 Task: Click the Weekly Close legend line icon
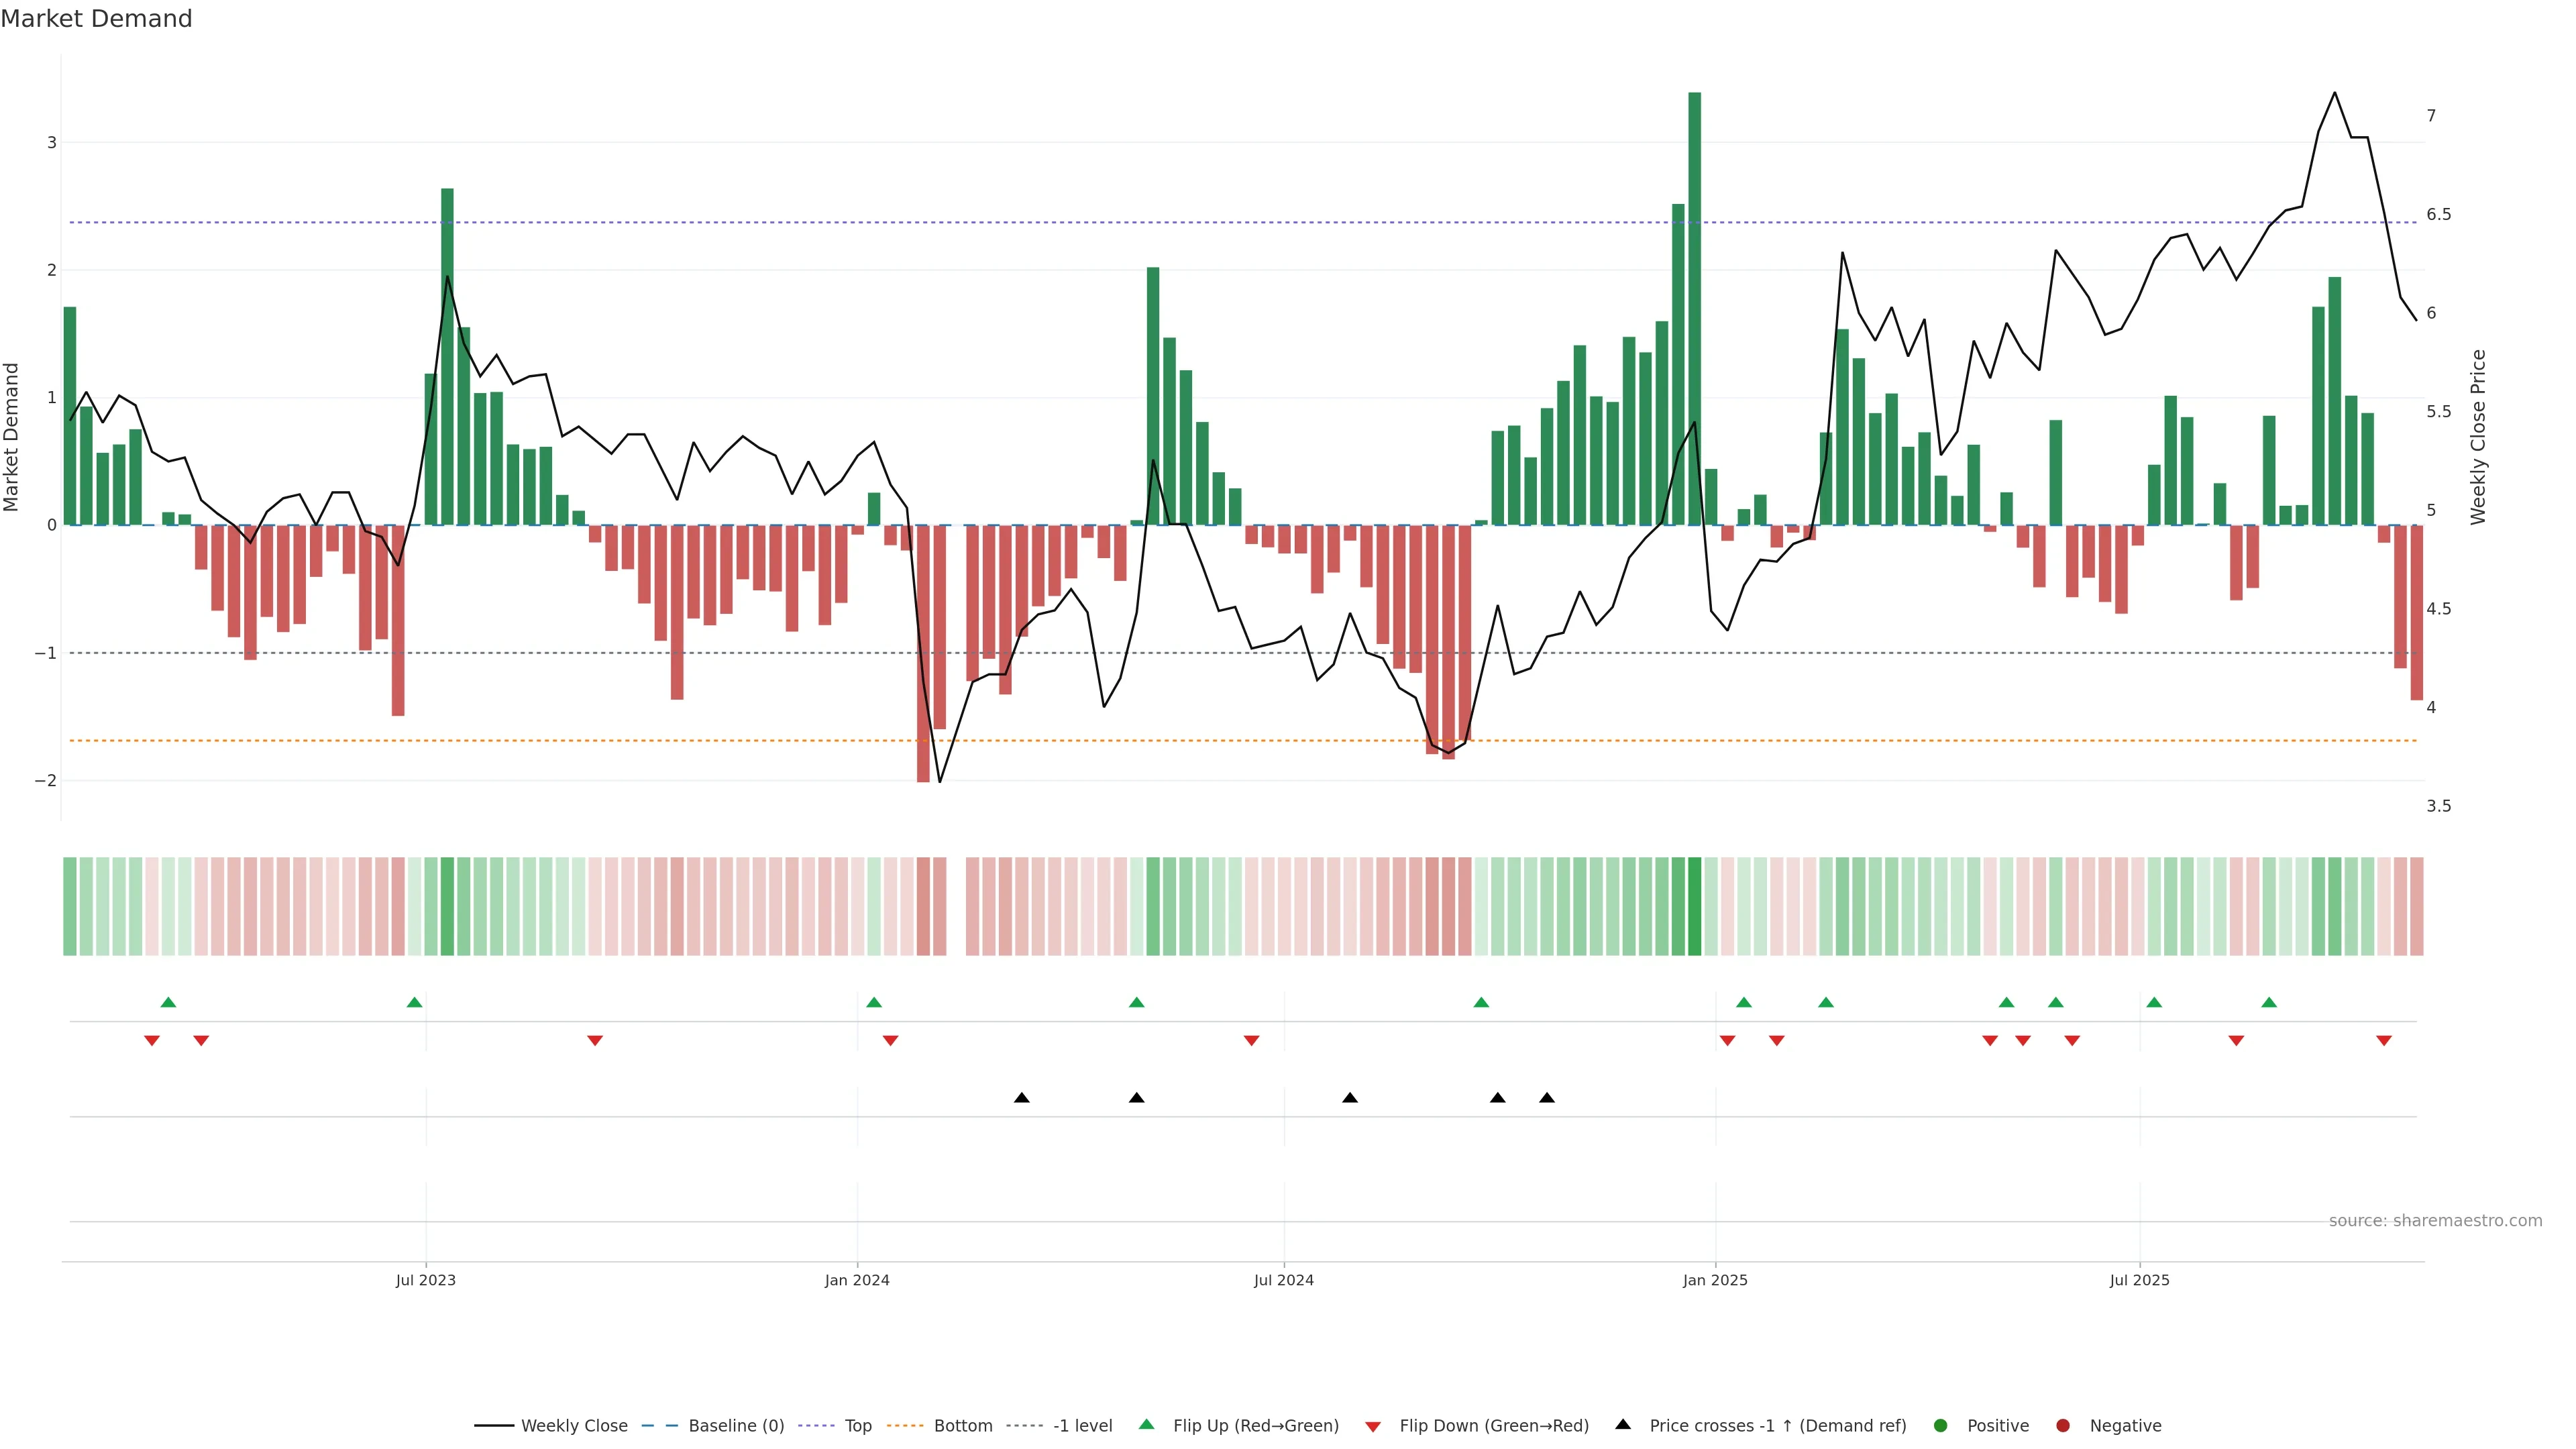(494, 1426)
